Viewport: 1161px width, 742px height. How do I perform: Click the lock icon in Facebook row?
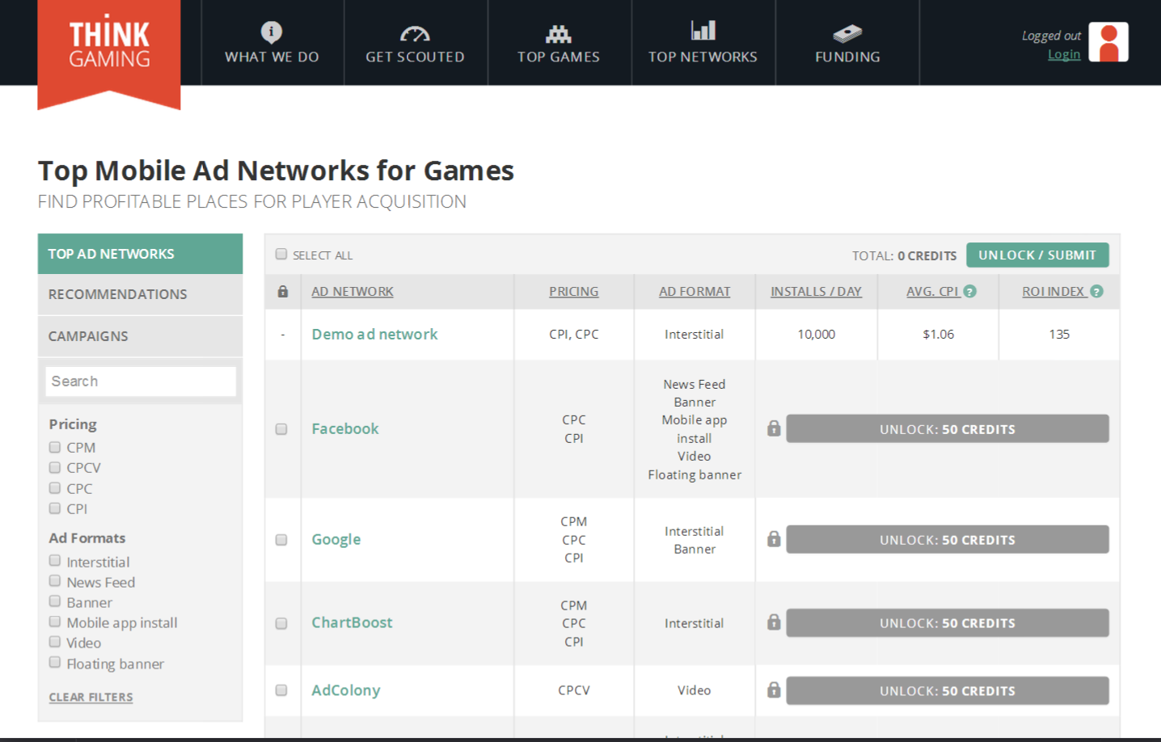click(774, 428)
